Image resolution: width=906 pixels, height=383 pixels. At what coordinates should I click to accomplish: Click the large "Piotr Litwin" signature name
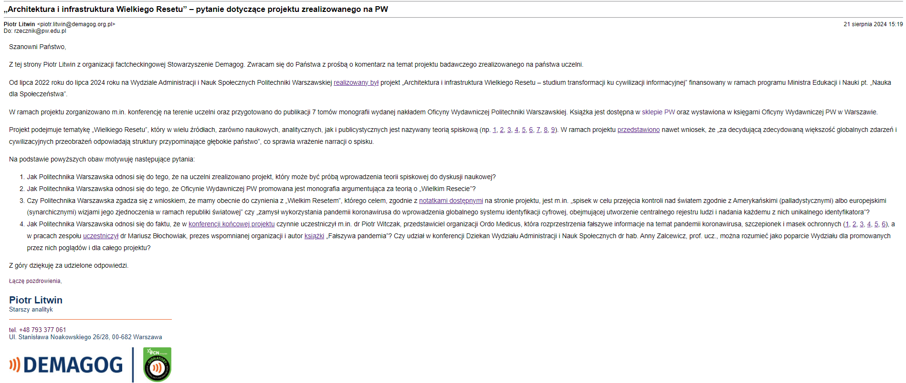(x=36, y=300)
